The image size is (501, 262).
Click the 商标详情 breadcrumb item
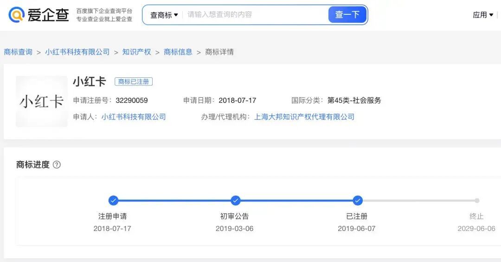click(219, 52)
